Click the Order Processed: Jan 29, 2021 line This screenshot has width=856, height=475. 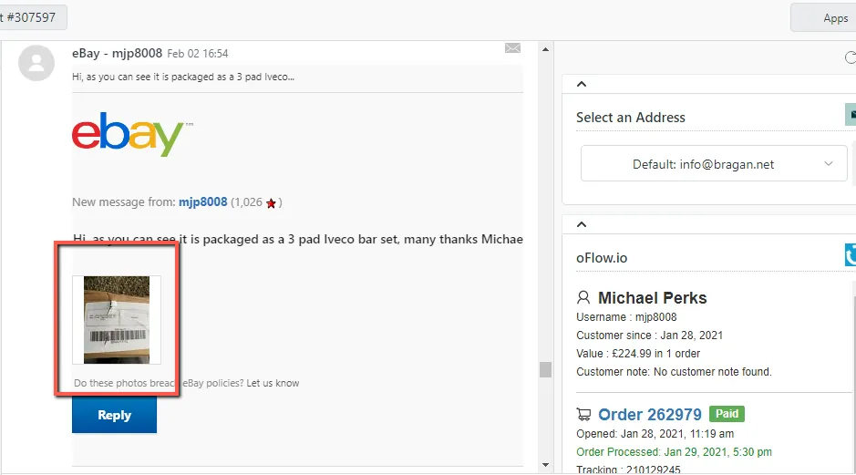(674, 452)
